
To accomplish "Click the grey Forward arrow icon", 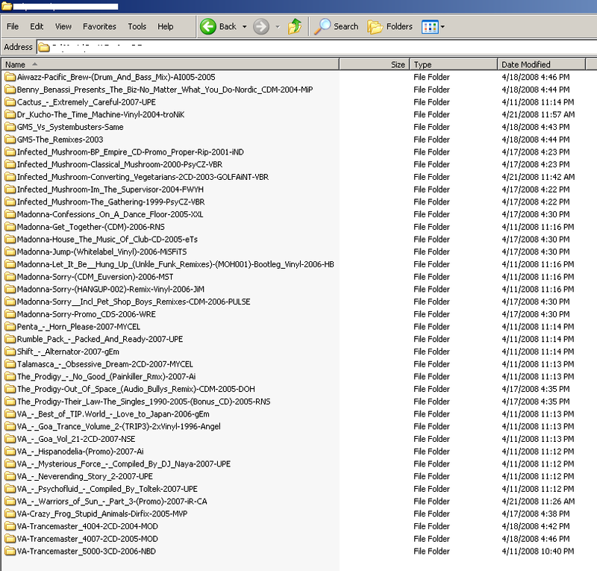I will pos(261,26).
